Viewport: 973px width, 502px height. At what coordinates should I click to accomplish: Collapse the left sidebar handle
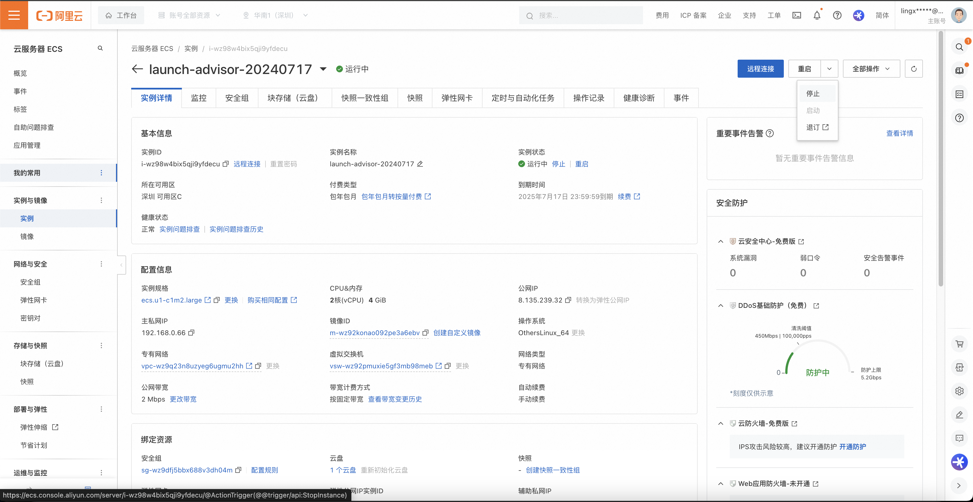click(x=121, y=265)
